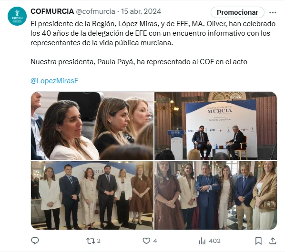Open the COFMURCIA display name

click(x=52, y=11)
